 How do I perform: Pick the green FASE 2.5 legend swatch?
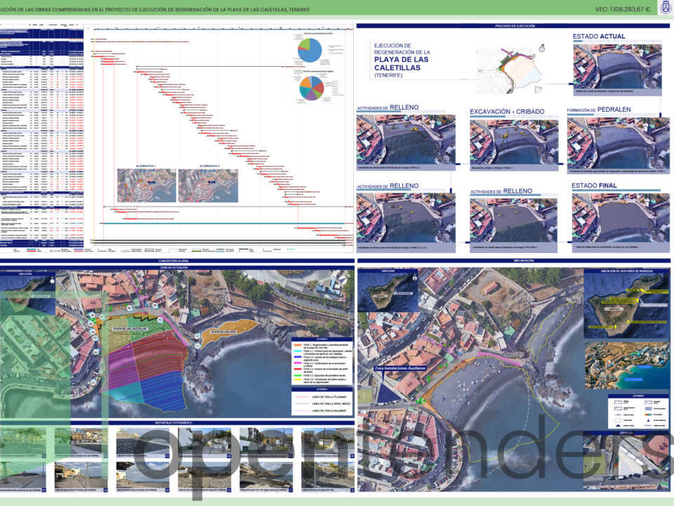(x=298, y=375)
